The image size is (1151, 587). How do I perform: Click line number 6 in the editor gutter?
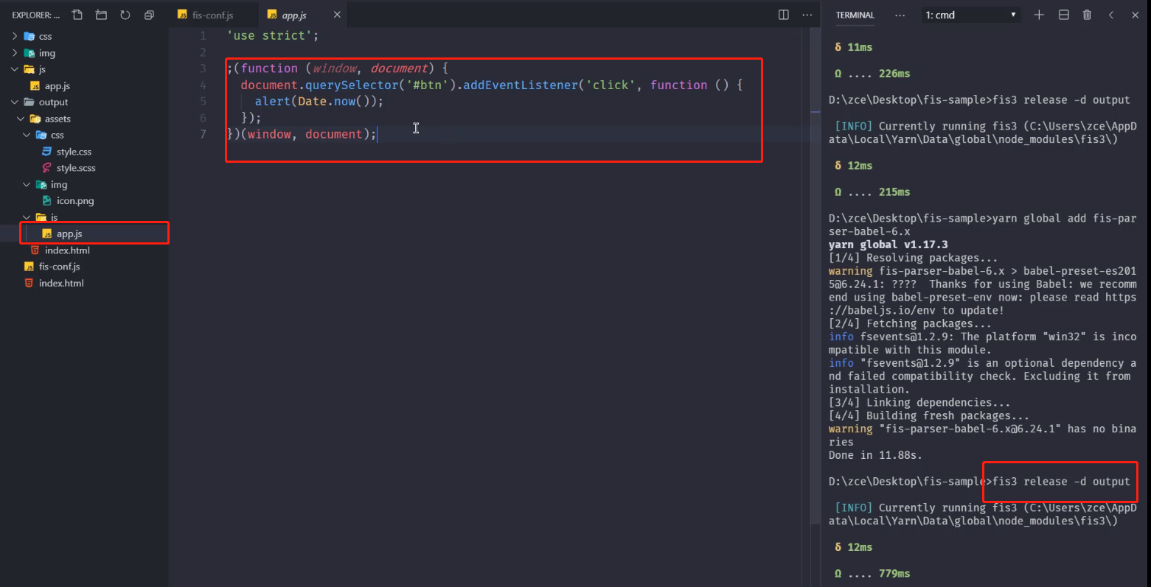click(x=203, y=118)
